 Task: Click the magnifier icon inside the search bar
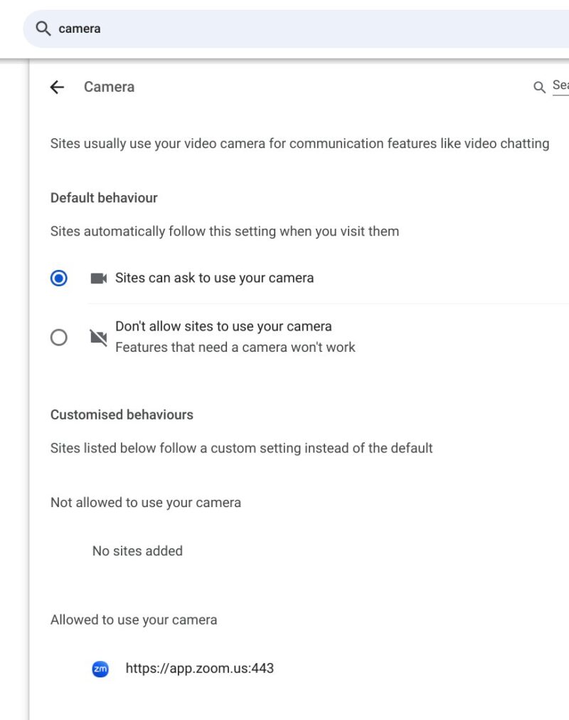(x=43, y=28)
